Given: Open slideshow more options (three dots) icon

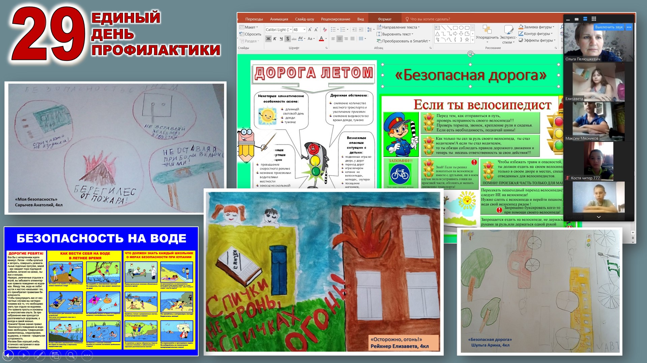Looking at the screenshot, I should pos(87,355).
